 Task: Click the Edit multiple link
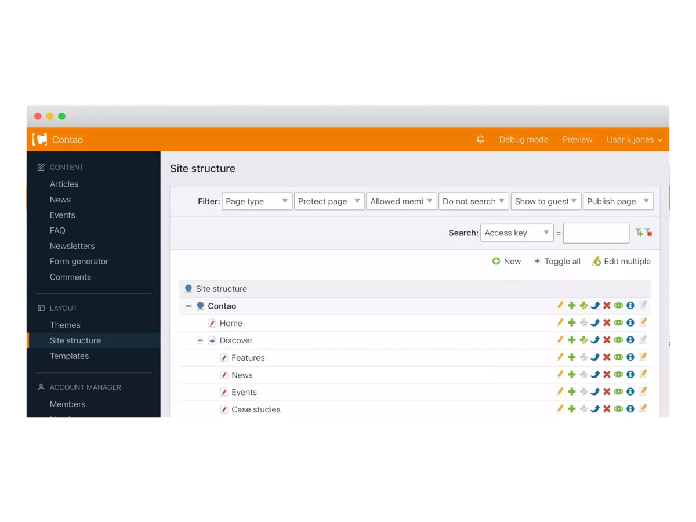[621, 262]
